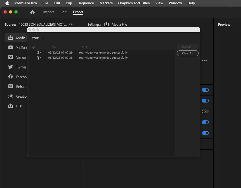Minimize the main Premiere Pro window
Screen dimensions: 241x188
[x=11, y=12]
